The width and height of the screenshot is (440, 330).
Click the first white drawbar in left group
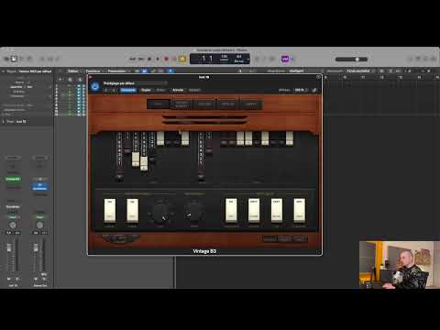tap(136, 159)
